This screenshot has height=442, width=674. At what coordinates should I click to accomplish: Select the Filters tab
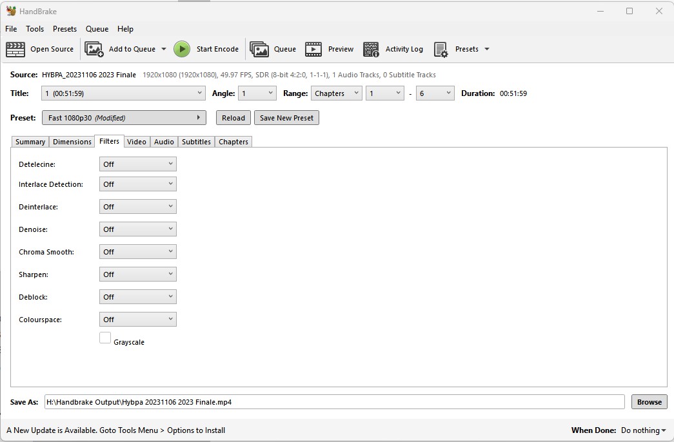(109, 141)
